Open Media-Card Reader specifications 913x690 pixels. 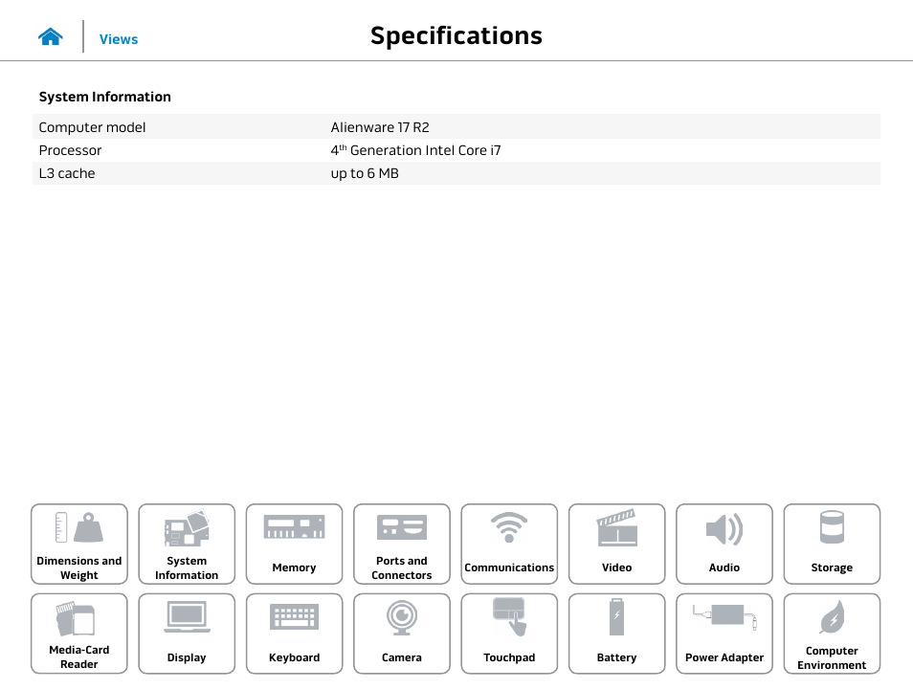[79, 634]
